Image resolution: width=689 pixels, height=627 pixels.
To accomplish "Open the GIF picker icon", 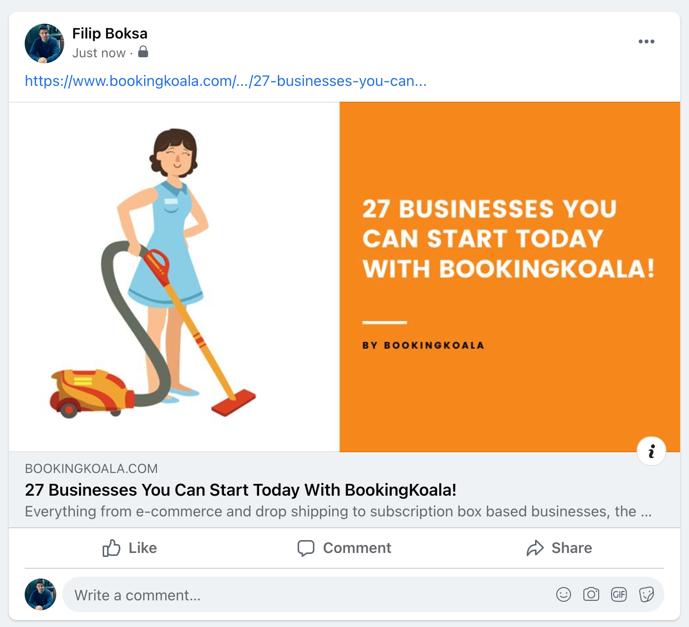I will pyautogui.click(x=618, y=594).
